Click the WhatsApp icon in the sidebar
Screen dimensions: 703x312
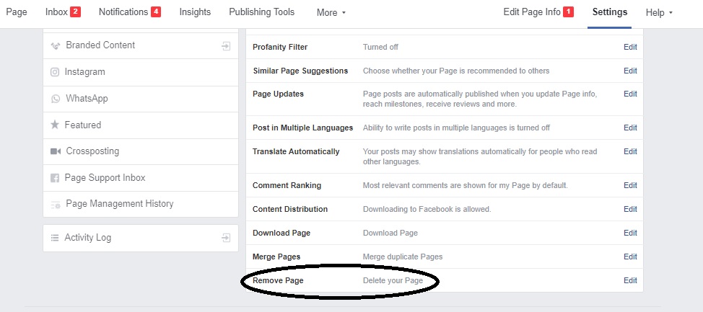[56, 99]
